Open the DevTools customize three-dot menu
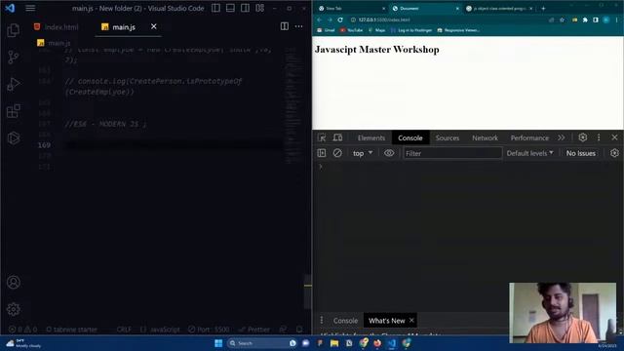This screenshot has width=624, height=351. coord(599,137)
